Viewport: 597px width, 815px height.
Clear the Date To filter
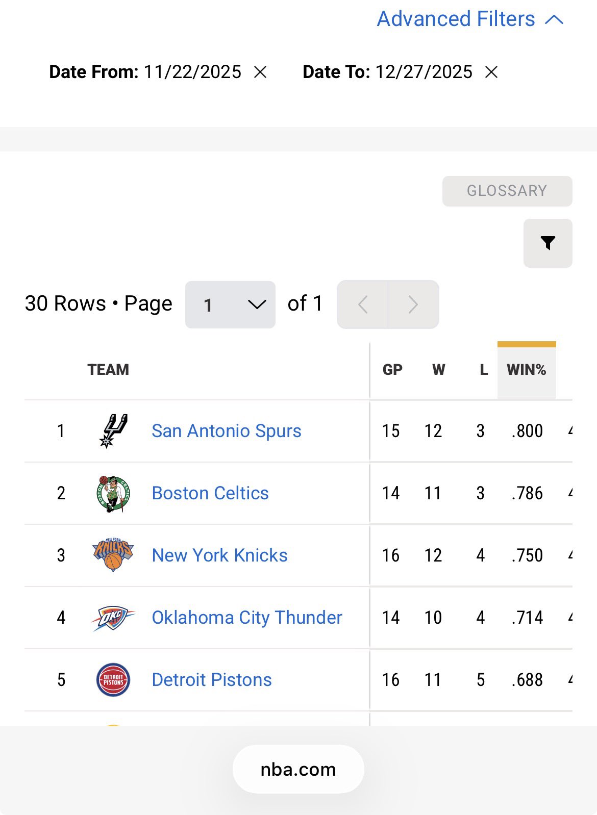[491, 72]
